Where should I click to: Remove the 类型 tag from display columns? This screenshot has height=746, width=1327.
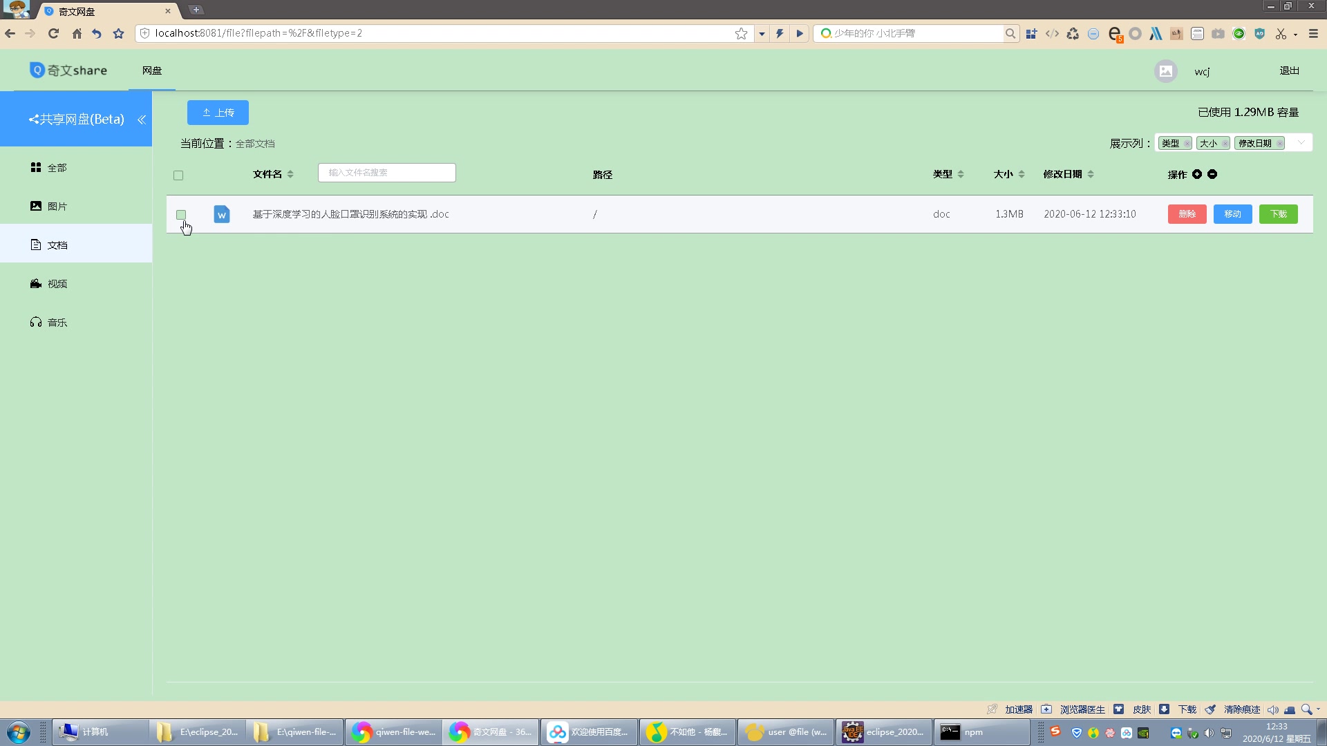(x=1187, y=144)
